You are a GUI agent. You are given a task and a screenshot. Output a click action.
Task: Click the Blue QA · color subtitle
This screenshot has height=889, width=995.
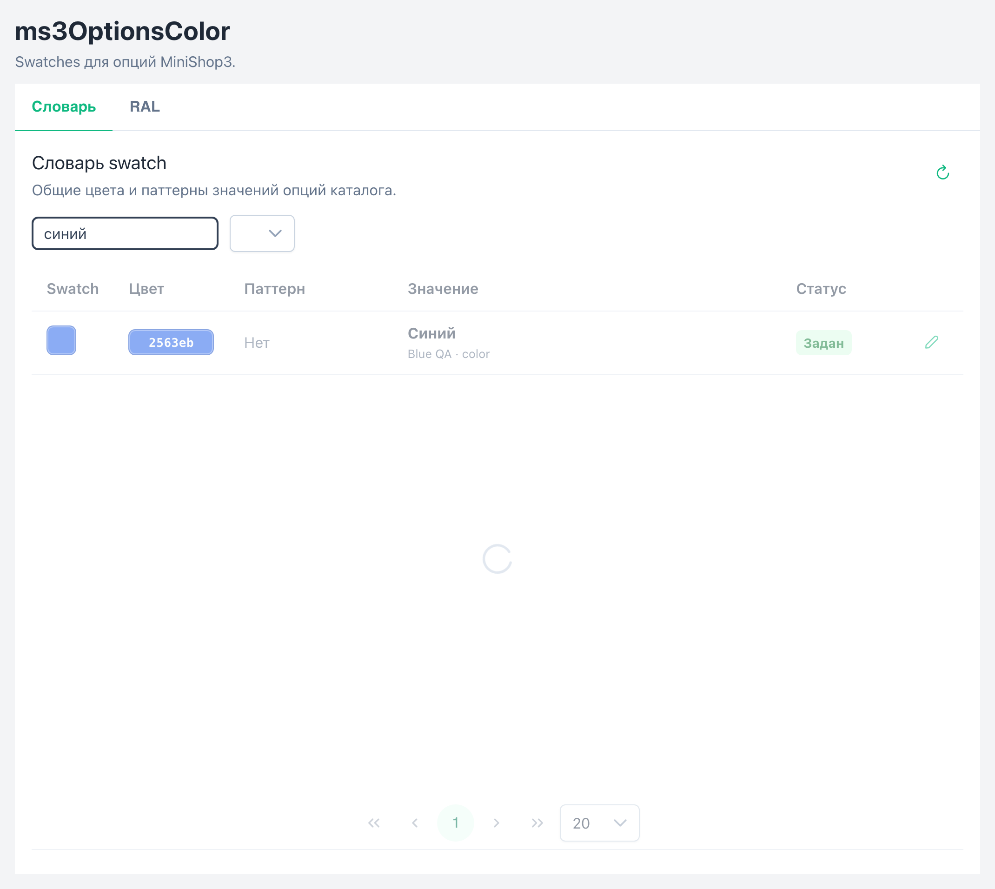(448, 354)
